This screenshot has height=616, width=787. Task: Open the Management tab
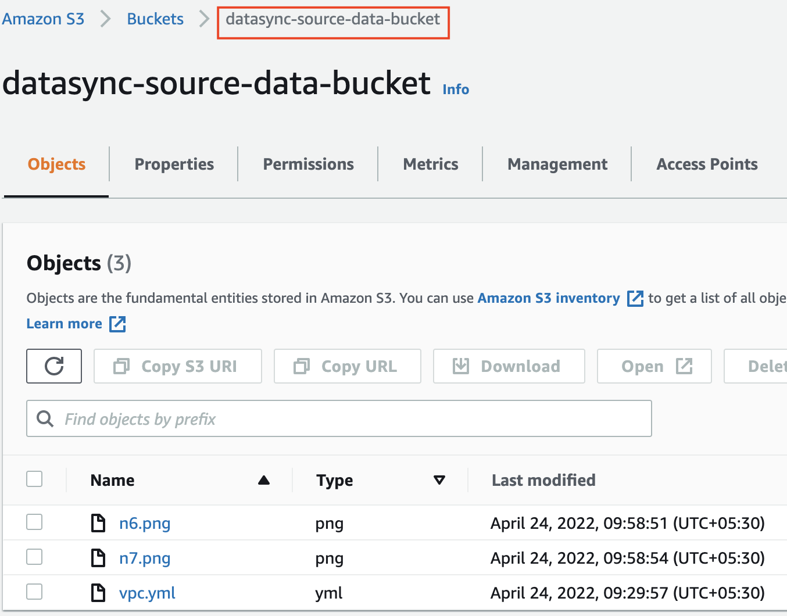coord(557,164)
